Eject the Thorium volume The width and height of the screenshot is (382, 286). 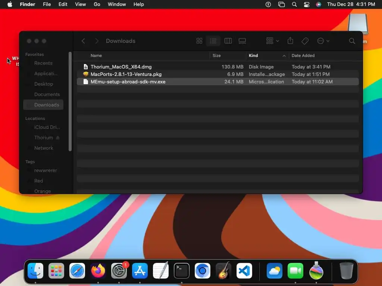pos(58,138)
